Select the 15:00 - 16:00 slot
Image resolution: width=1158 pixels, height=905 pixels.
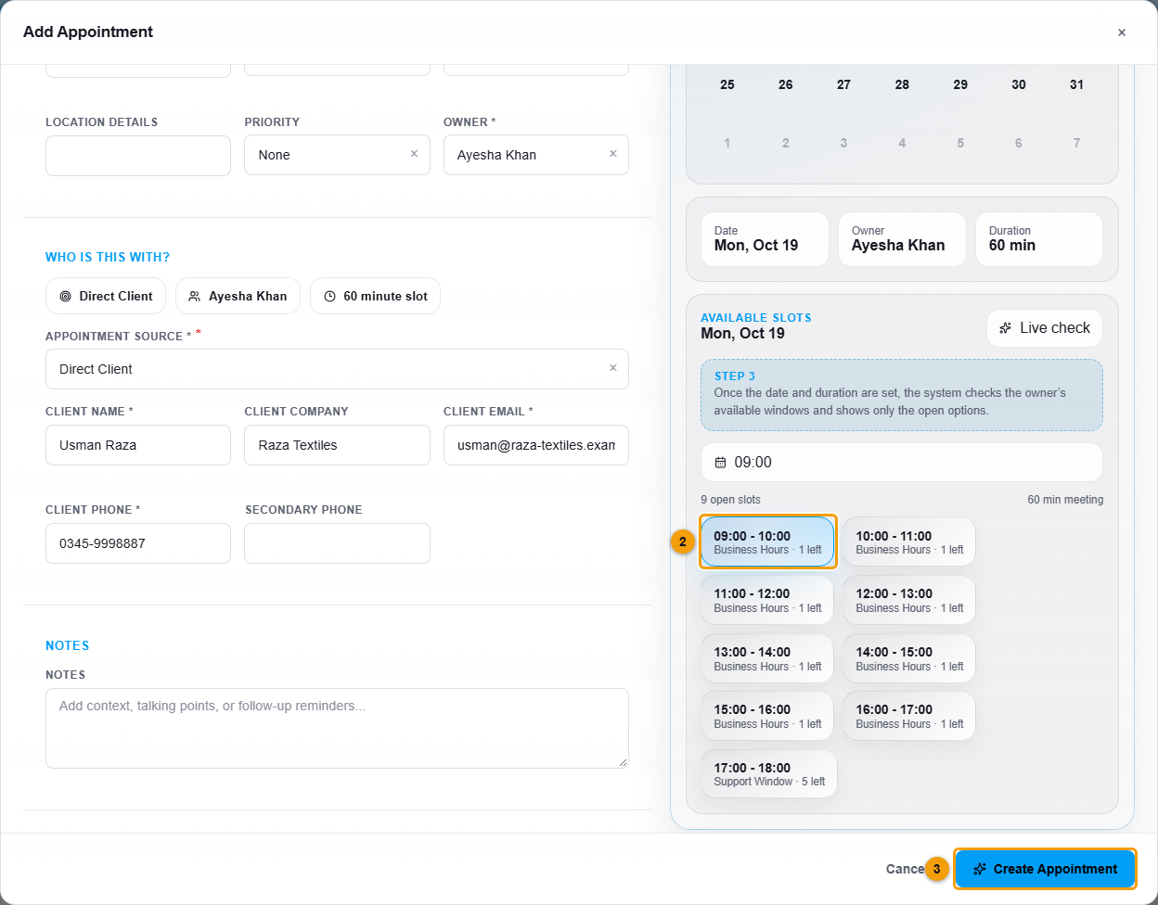(767, 716)
